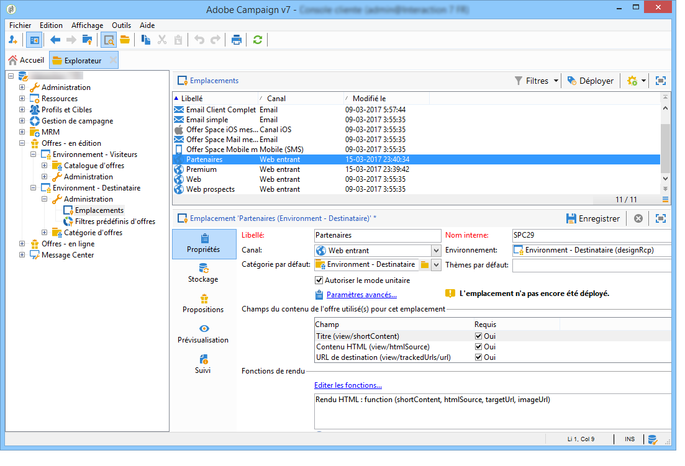This screenshot has width=685, height=466.
Task: Click the forward navigation arrow in toolbar
Action: 71,40
